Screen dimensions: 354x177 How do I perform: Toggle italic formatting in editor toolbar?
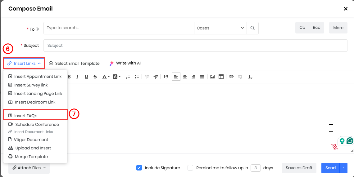click(78, 77)
